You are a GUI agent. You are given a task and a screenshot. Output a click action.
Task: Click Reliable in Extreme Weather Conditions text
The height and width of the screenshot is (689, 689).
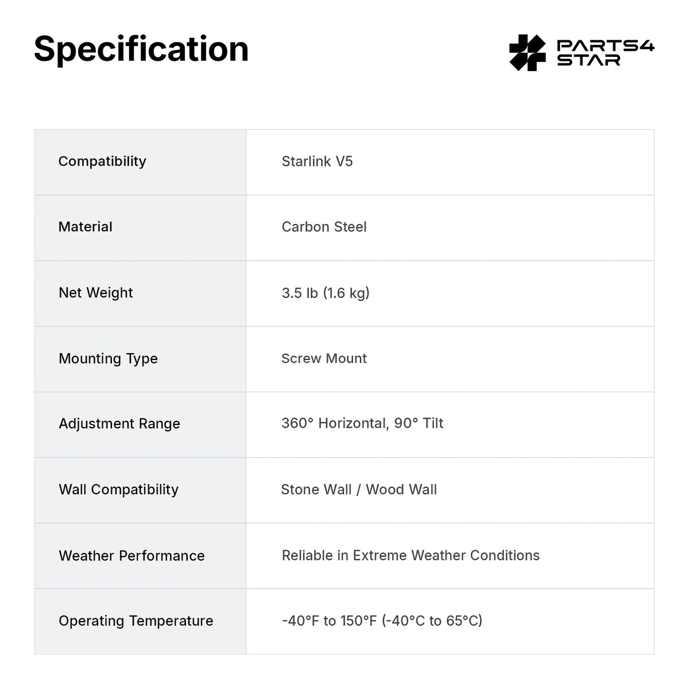click(x=411, y=555)
